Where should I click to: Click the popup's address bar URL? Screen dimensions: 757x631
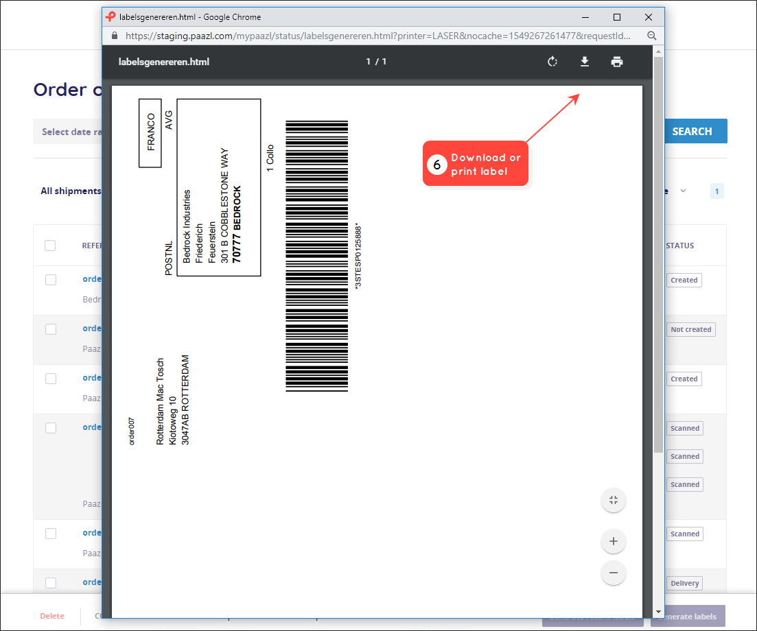378,36
